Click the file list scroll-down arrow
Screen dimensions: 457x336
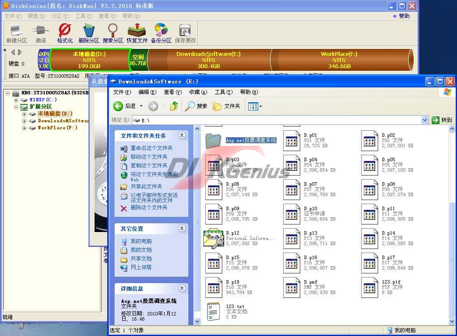coord(452,322)
